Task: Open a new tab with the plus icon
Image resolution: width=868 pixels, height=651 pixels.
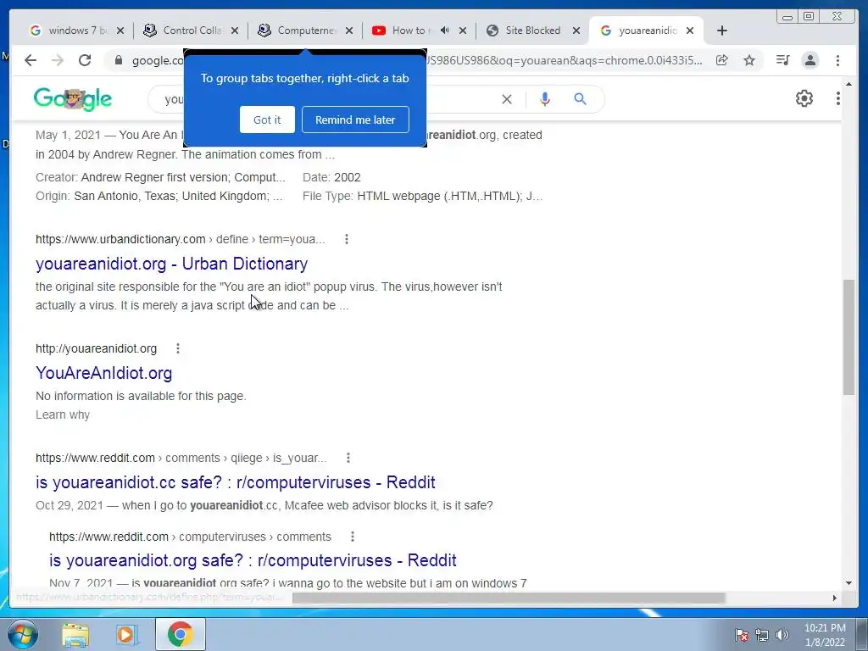Action: 722,31
